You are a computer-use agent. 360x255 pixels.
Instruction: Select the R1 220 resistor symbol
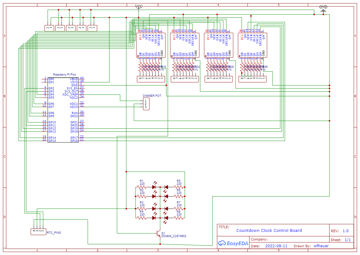click(x=142, y=187)
